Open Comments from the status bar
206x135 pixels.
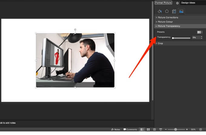tap(130, 129)
